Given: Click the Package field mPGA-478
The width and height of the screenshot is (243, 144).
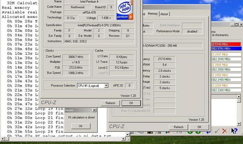Looking at the screenshot, I should tap(89, 13).
